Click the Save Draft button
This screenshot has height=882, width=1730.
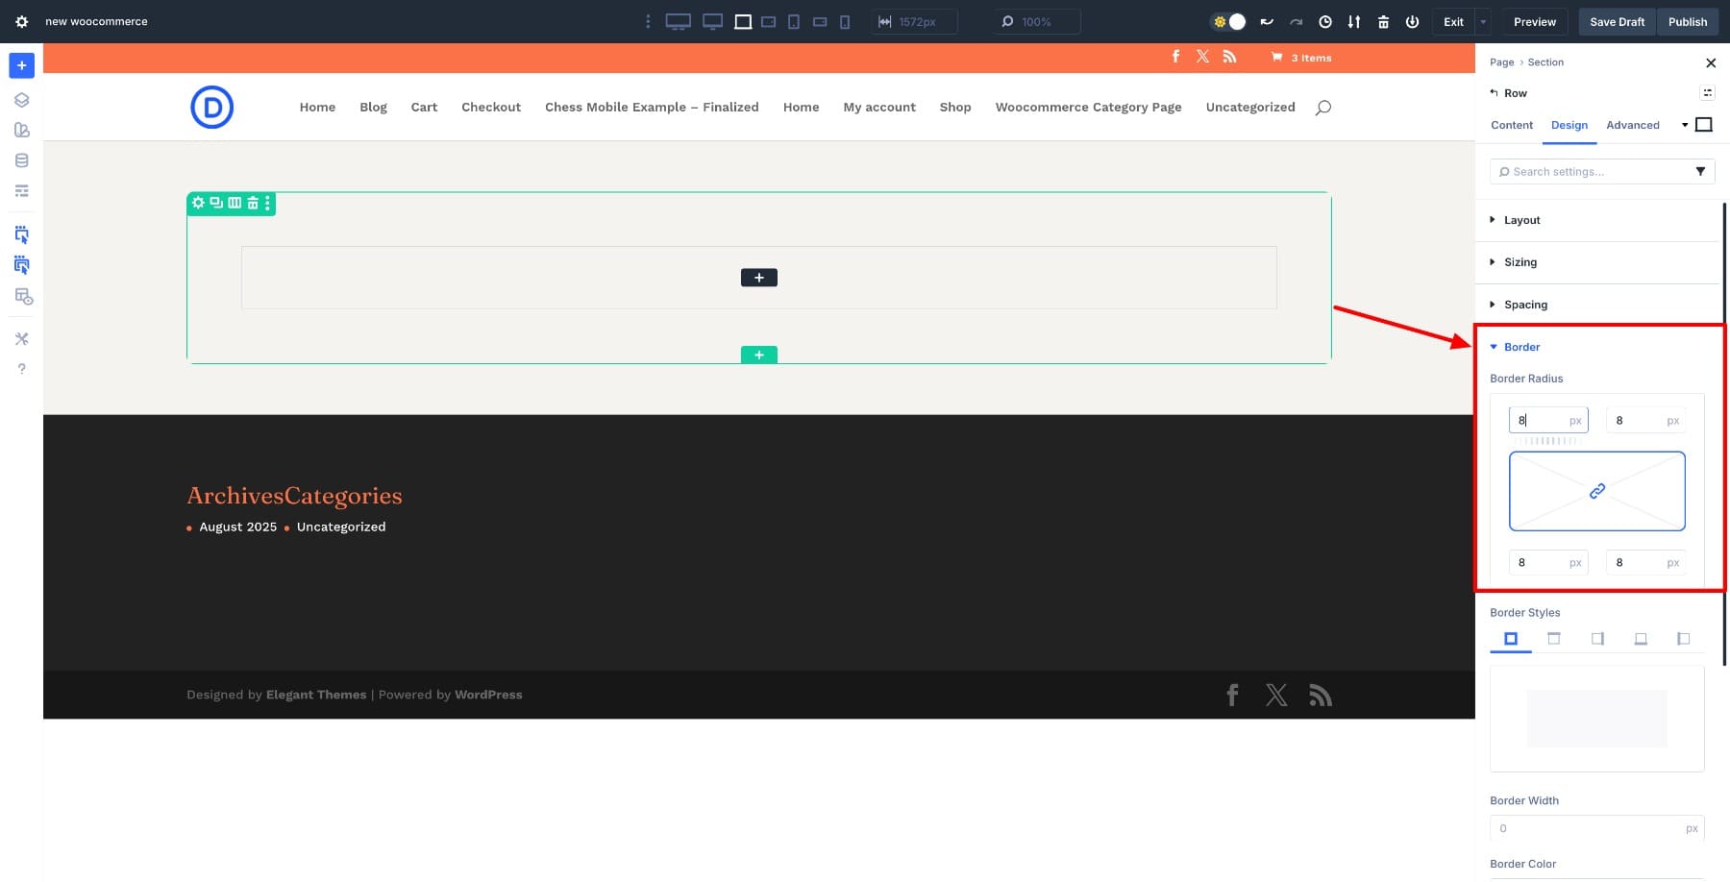pyautogui.click(x=1617, y=21)
